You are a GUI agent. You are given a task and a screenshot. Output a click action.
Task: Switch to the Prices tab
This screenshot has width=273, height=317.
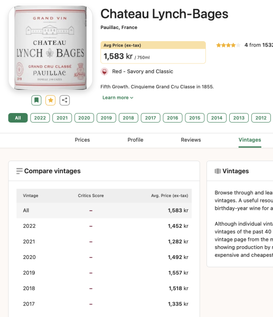82,140
